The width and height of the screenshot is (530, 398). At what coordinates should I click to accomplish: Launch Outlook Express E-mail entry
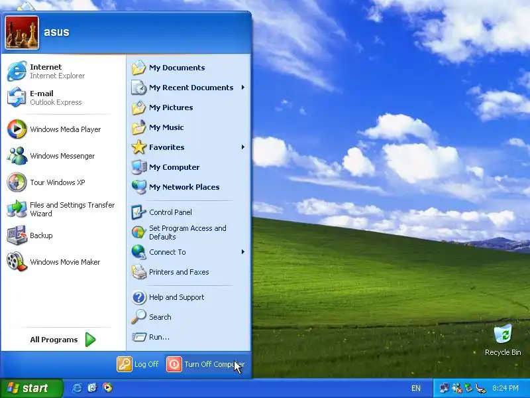pyautogui.click(x=63, y=98)
